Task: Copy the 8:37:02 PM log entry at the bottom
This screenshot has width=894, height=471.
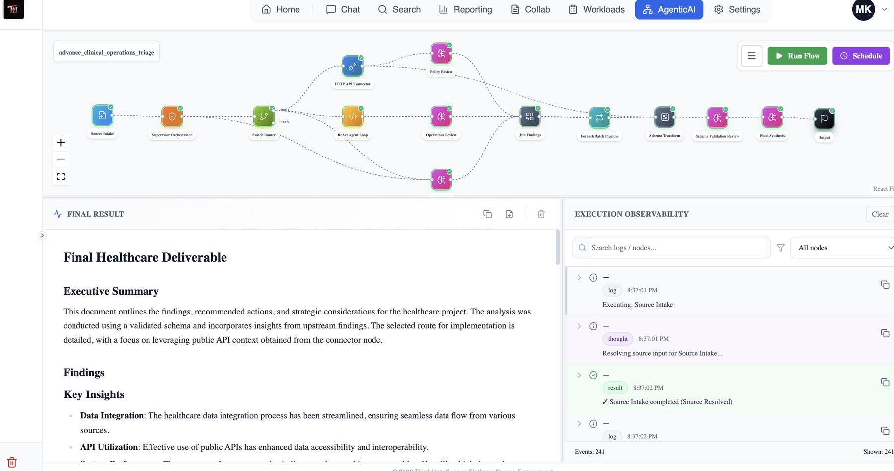Action: point(885,431)
